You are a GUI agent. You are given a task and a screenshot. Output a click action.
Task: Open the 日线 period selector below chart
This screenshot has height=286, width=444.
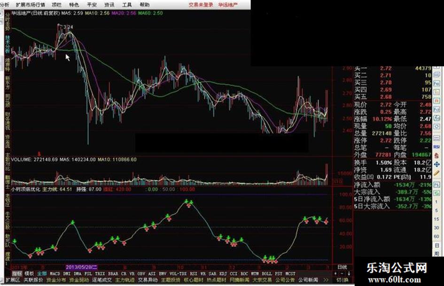[x=342, y=267]
